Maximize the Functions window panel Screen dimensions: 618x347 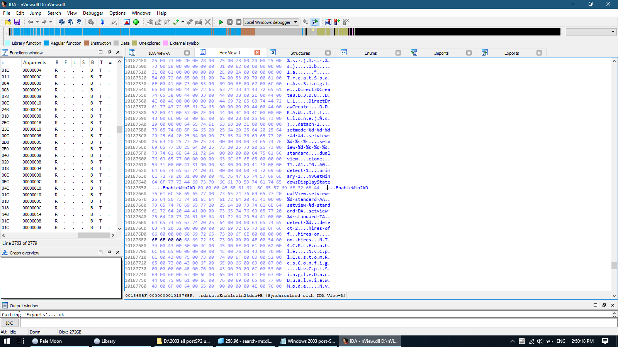101,52
